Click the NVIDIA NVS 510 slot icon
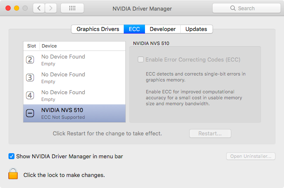Screen dimensions: 284x188 (x=30, y=113)
